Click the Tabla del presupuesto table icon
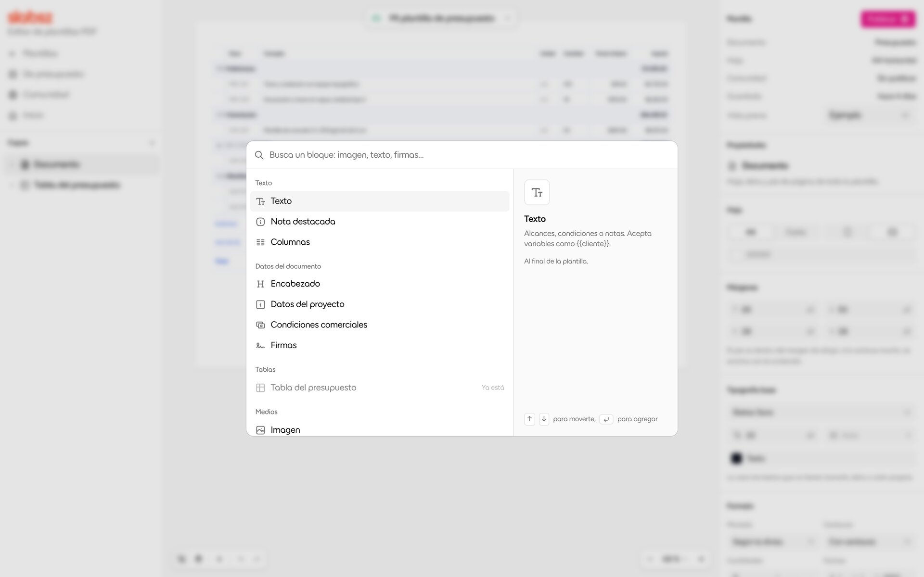 coord(260,388)
